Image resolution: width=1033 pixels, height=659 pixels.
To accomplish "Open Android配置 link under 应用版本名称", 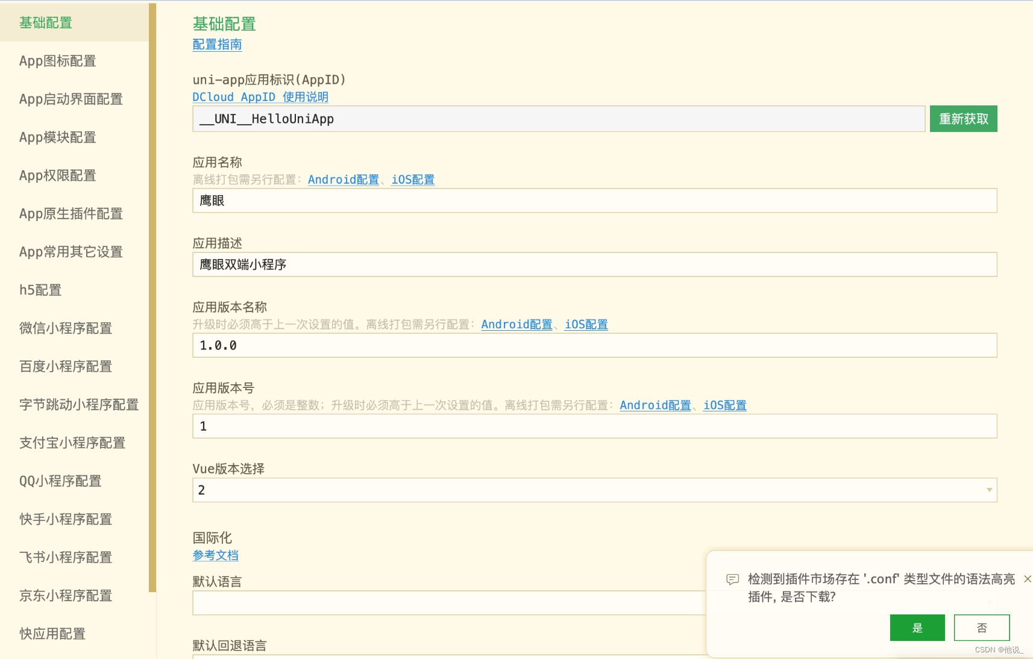I will (516, 324).
